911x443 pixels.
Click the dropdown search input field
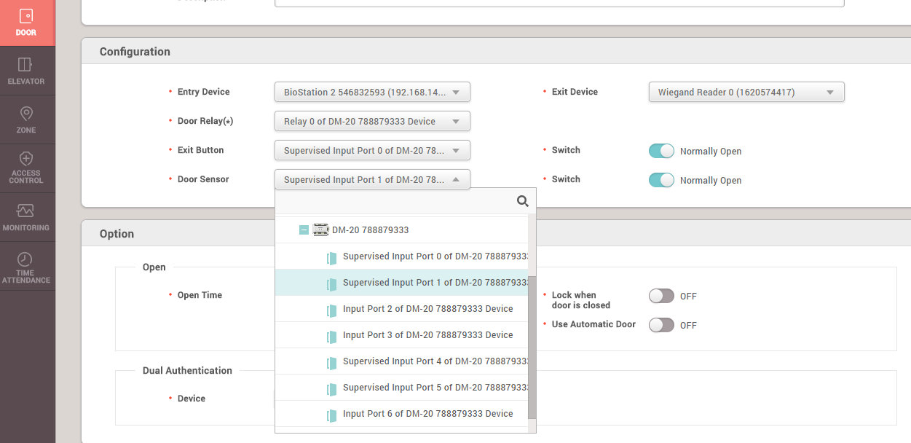(x=393, y=201)
